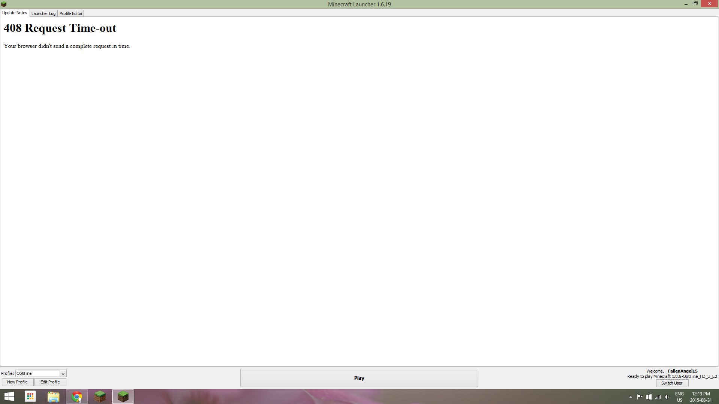
Task: Open the volume speaker icon in the tray
Action: click(667, 397)
